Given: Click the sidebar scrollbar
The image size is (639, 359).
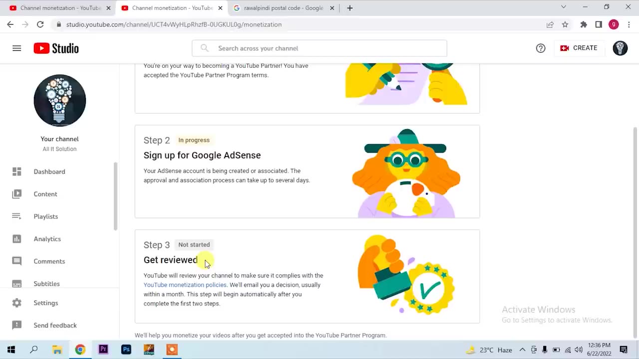Looking at the screenshot, I should (116, 196).
